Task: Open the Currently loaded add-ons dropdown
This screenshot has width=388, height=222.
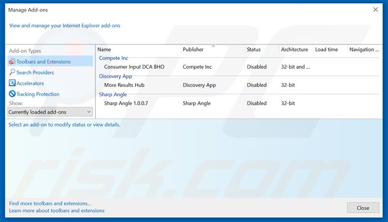Action: 50,112
